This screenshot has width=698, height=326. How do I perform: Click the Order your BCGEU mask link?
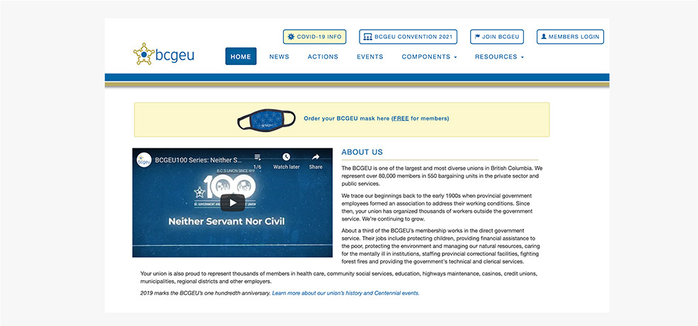pos(375,119)
